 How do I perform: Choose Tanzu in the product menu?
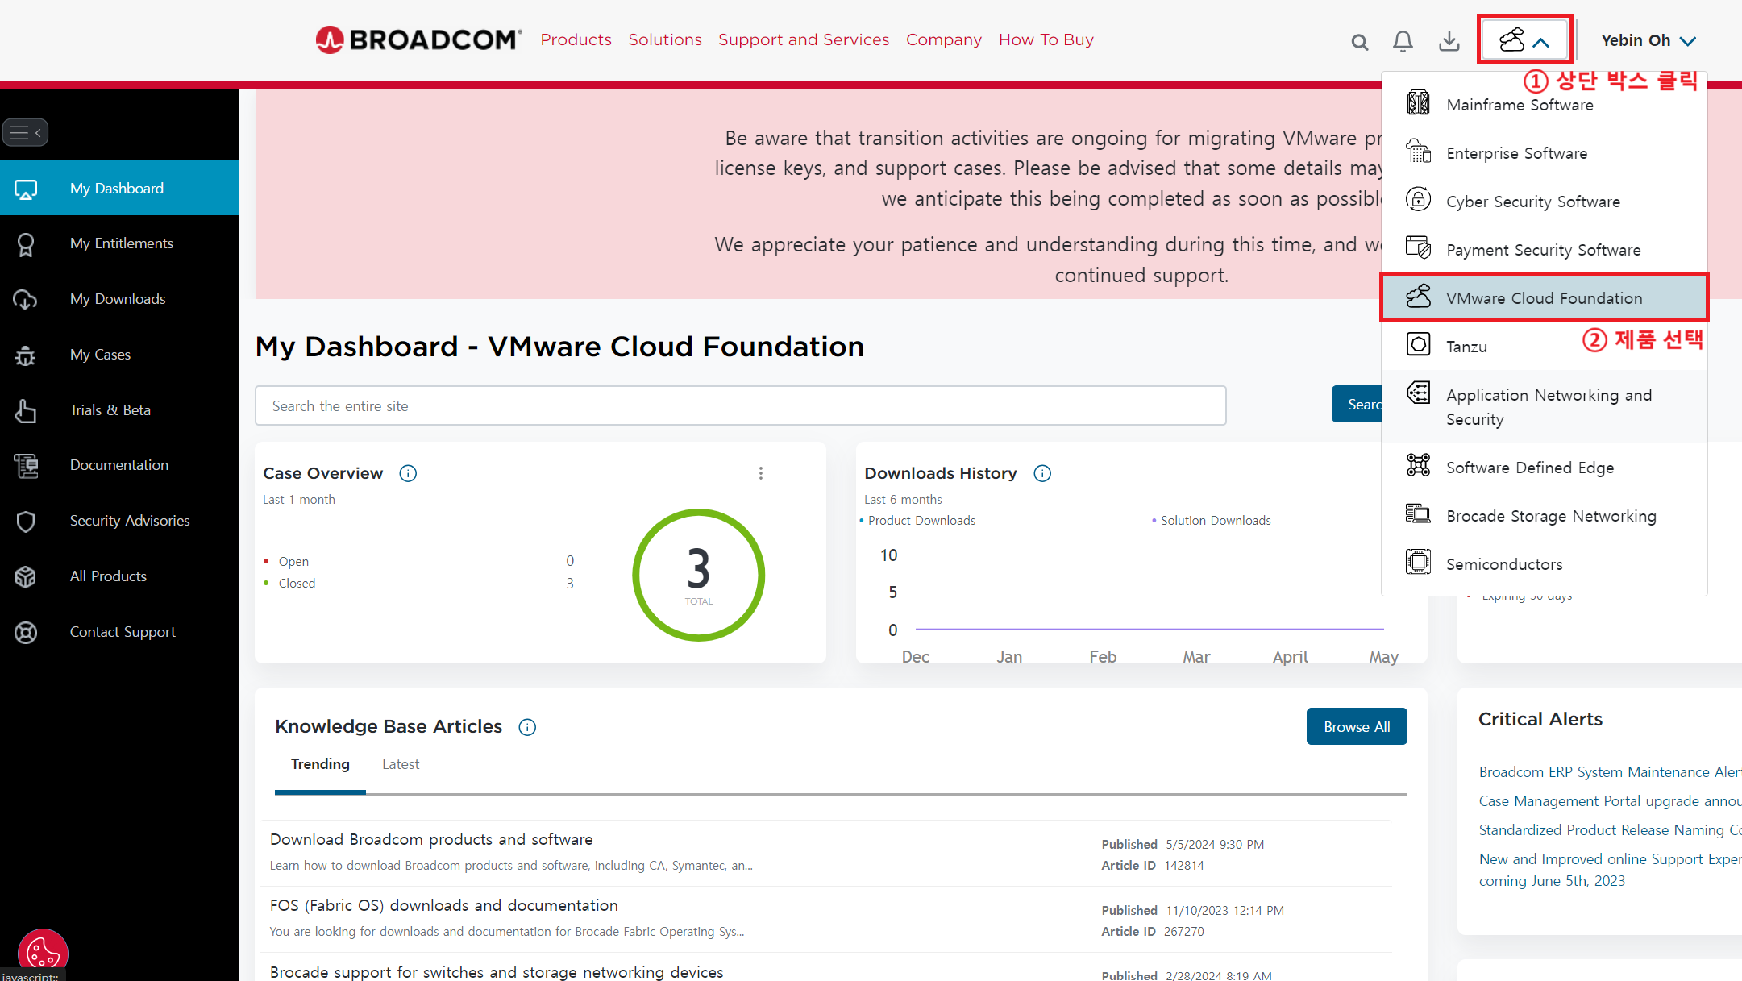click(1466, 347)
